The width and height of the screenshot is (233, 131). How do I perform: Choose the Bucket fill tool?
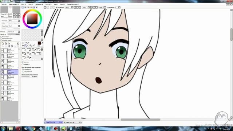pos(24,53)
